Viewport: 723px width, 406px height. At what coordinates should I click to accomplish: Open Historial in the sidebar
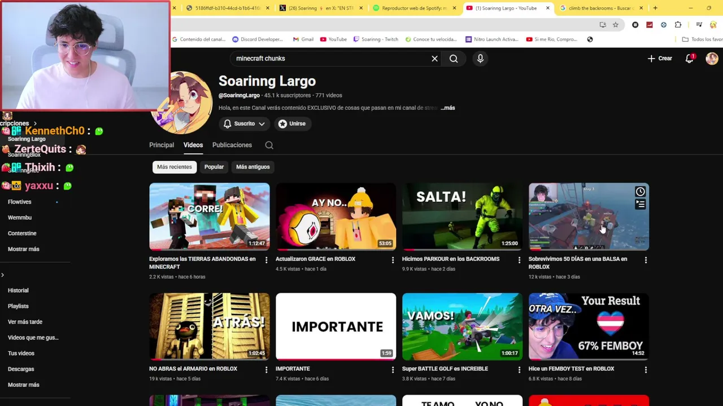(x=18, y=290)
